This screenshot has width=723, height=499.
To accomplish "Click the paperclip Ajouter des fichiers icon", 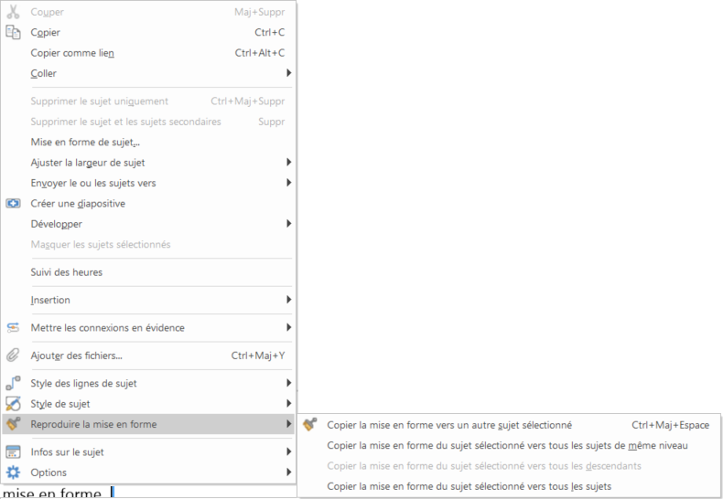I will pyautogui.click(x=13, y=356).
